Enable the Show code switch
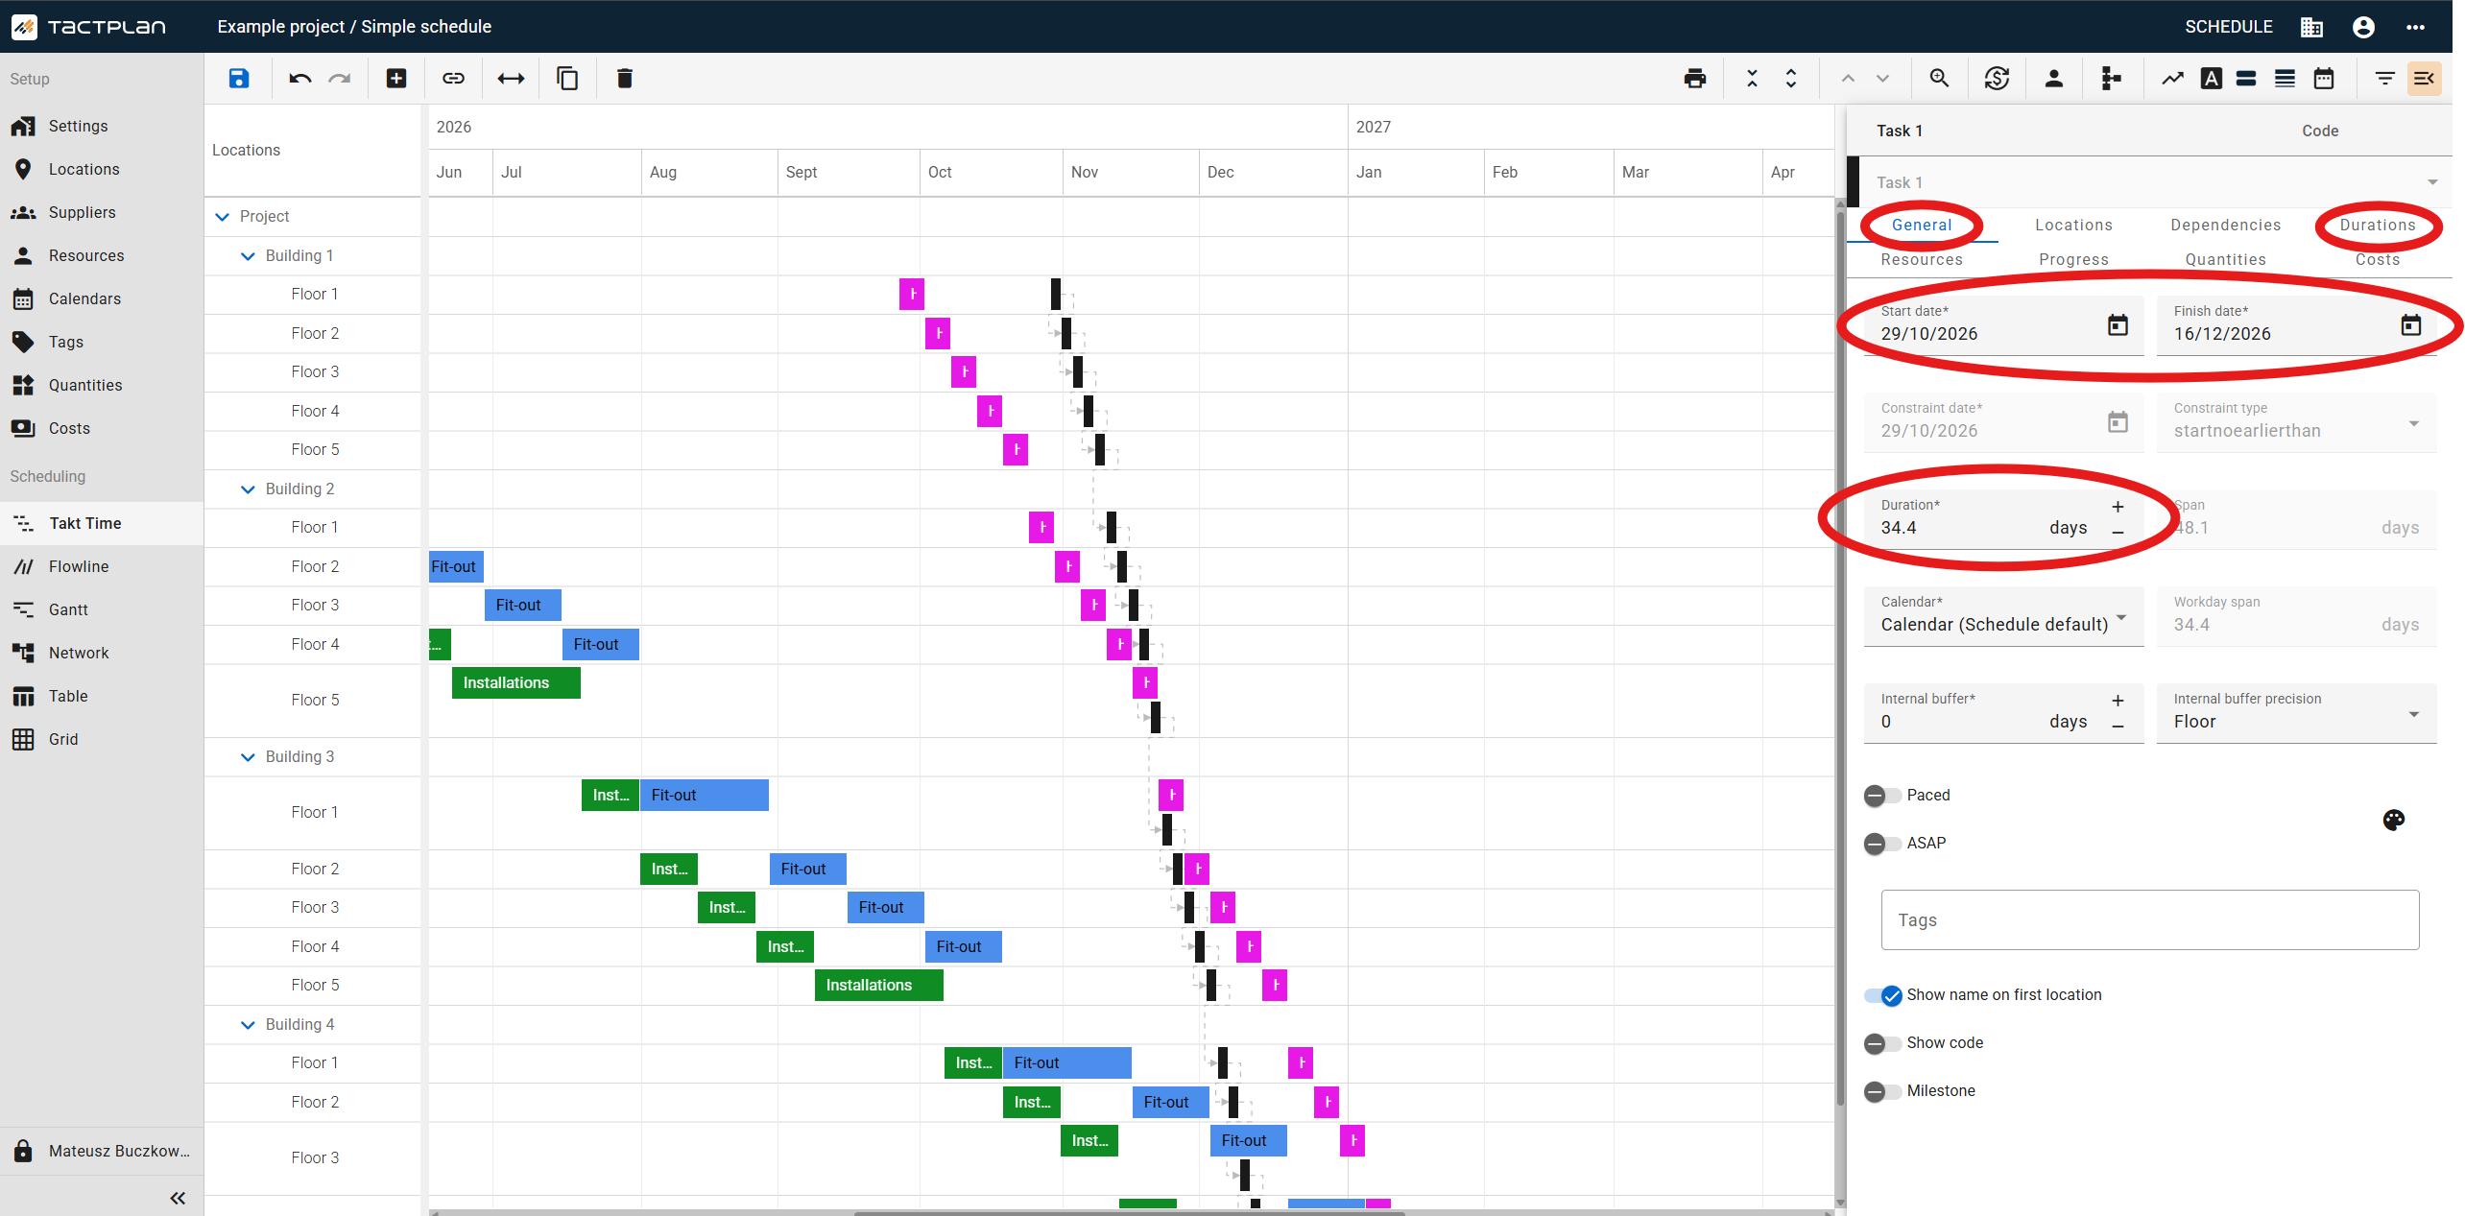 (x=1881, y=1043)
